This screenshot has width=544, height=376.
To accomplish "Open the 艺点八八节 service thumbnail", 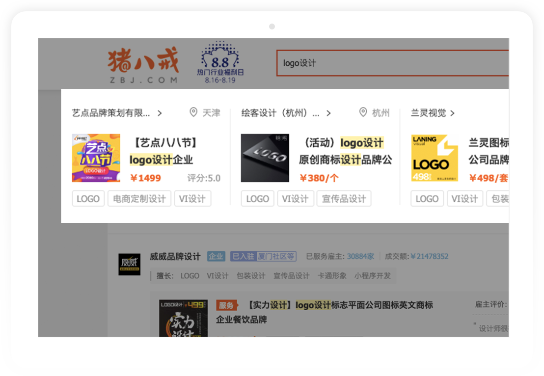I will (96, 158).
